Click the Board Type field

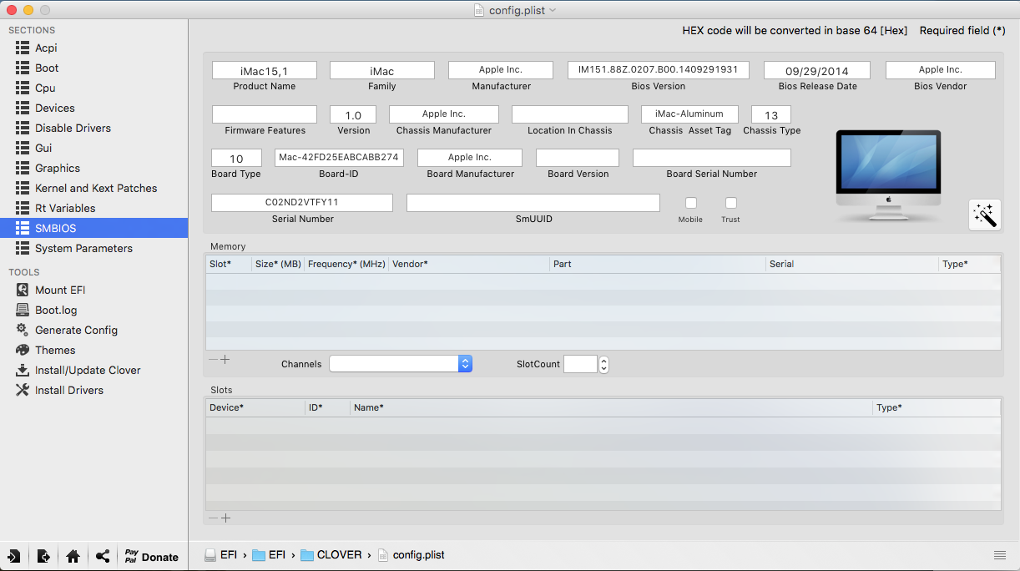point(236,158)
